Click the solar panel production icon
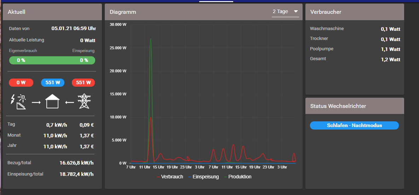The width and height of the screenshot is (419, 195). pyautogui.click(x=19, y=102)
